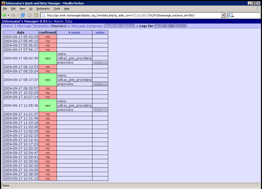Open the Tools menu
The height and width of the screenshot is (189, 262).
point(57,9)
